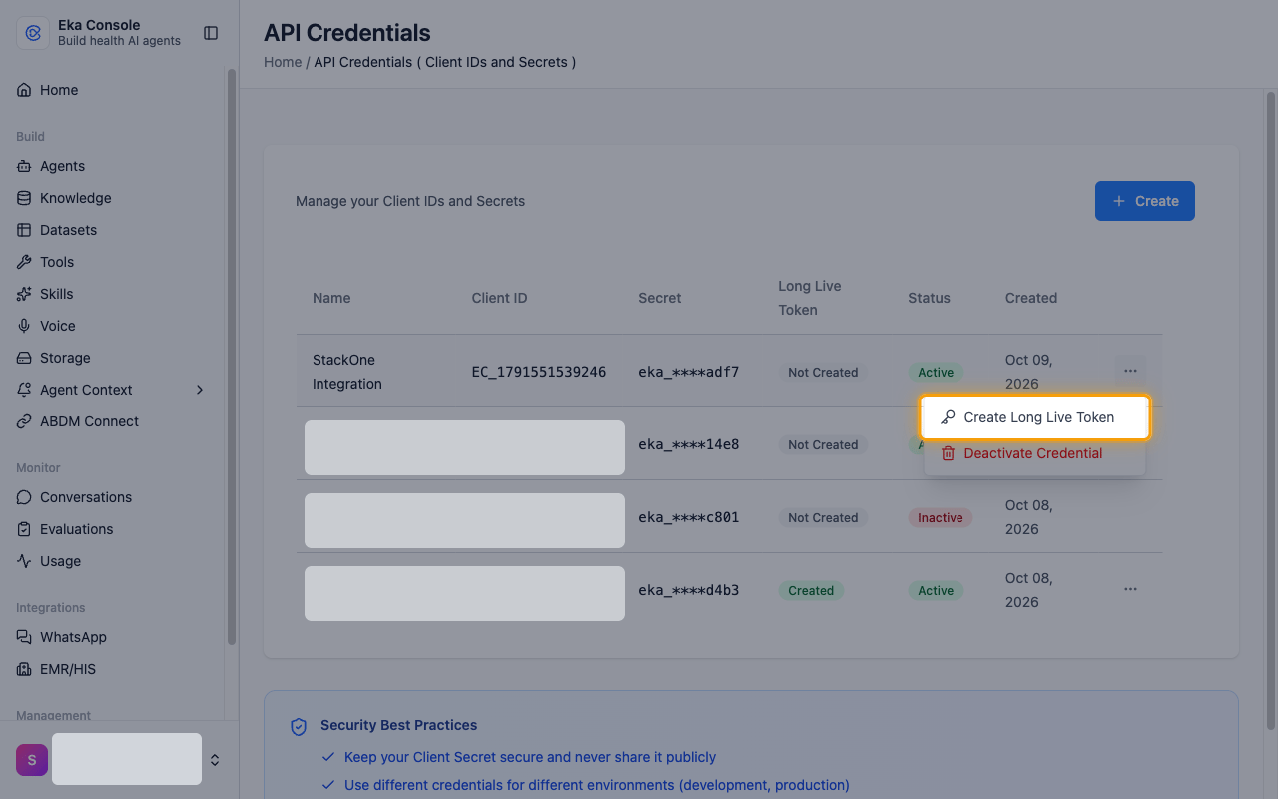Screen dimensions: 1278x799
Task: Click WhatsApp messages icon
Action: coord(24,637)
